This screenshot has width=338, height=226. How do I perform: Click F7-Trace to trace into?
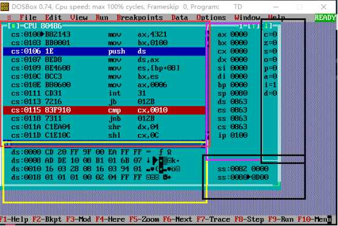pos(214,219)
